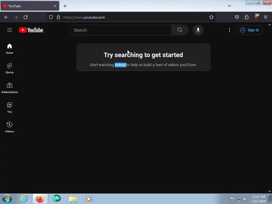The image size is (272, 204).
Task: Open the Extensions puzzle icon
Action: coord(246,17)
